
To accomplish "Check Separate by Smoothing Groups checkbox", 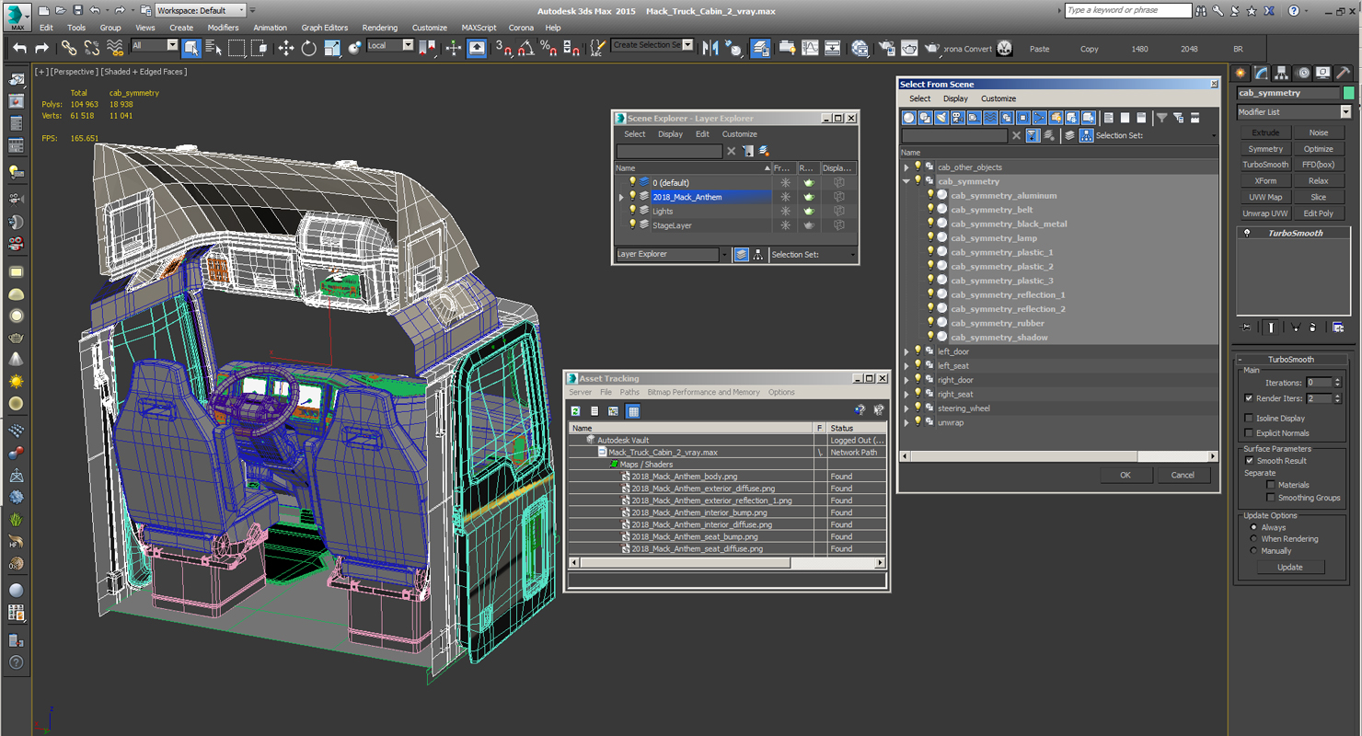I will 1271,498.
